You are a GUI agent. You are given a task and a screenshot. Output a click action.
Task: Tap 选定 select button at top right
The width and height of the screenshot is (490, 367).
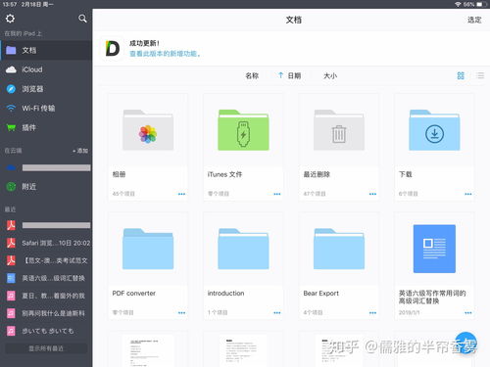click(x=474, y=20)
